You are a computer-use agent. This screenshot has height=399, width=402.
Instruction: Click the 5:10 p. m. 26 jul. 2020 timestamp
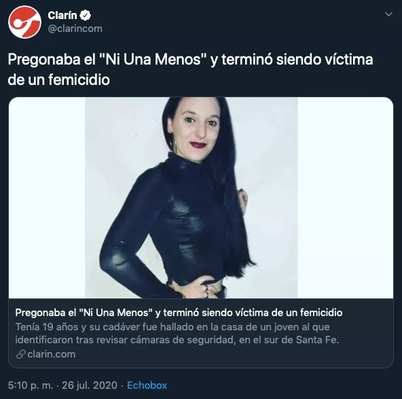coord(62,385)
